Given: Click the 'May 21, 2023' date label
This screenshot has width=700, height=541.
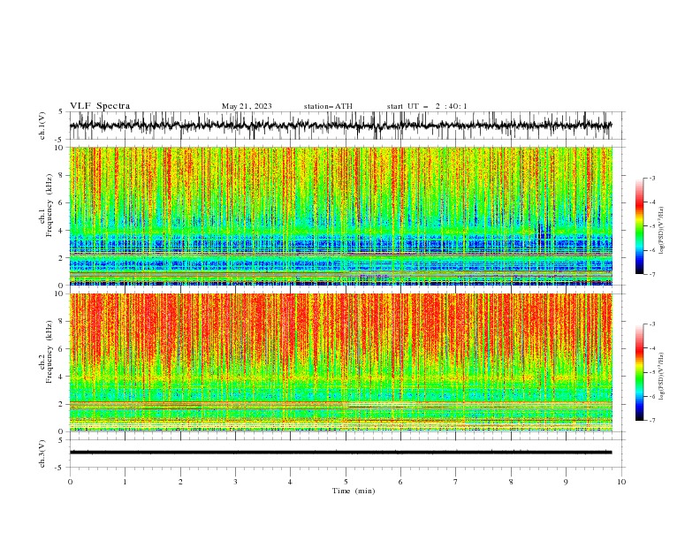Looking at the screenshot, I should pyautogui.click(x=247, y=106).
